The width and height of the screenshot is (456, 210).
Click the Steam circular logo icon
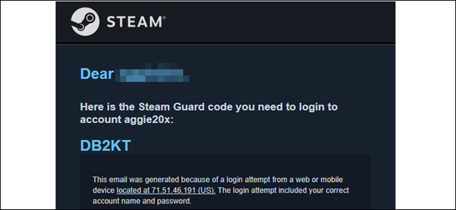85,22
